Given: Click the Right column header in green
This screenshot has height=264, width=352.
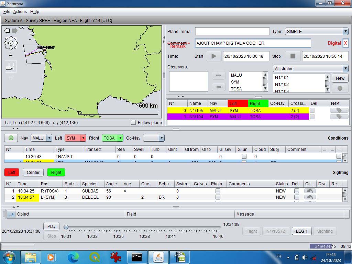Looking at the screenshot, I should 258,103.
